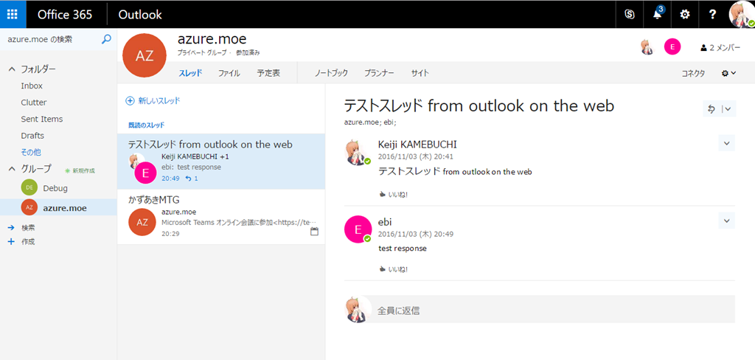
Task: Click the search magnifier icon
Action: (x=106, y=40)
